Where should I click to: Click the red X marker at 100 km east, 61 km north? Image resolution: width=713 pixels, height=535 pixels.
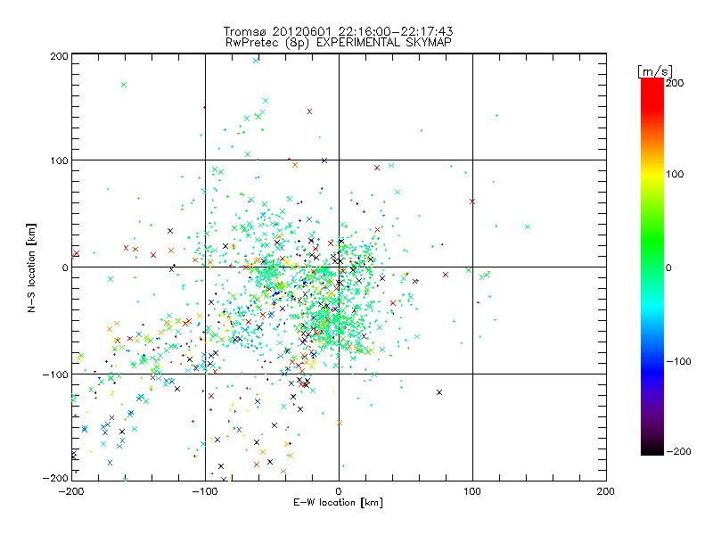tap(472, 202)
